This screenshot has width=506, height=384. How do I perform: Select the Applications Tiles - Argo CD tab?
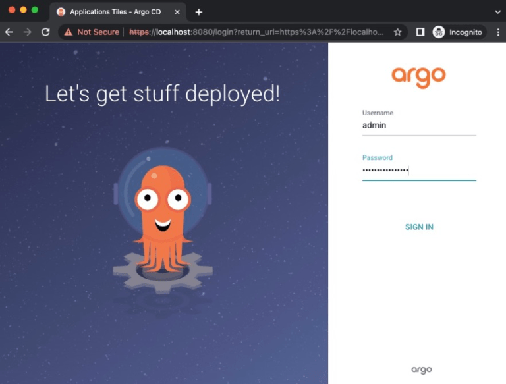(x=112, y=12)
